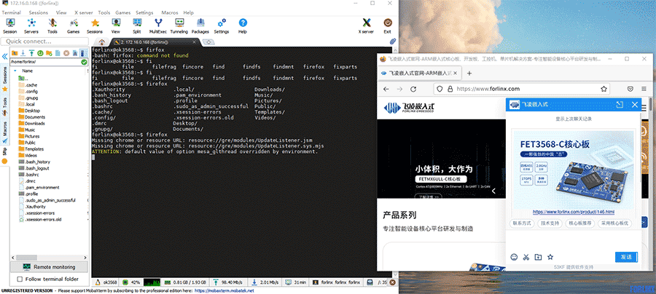Open a new tab in Firefox
The image size is (656, 294).
469,73
